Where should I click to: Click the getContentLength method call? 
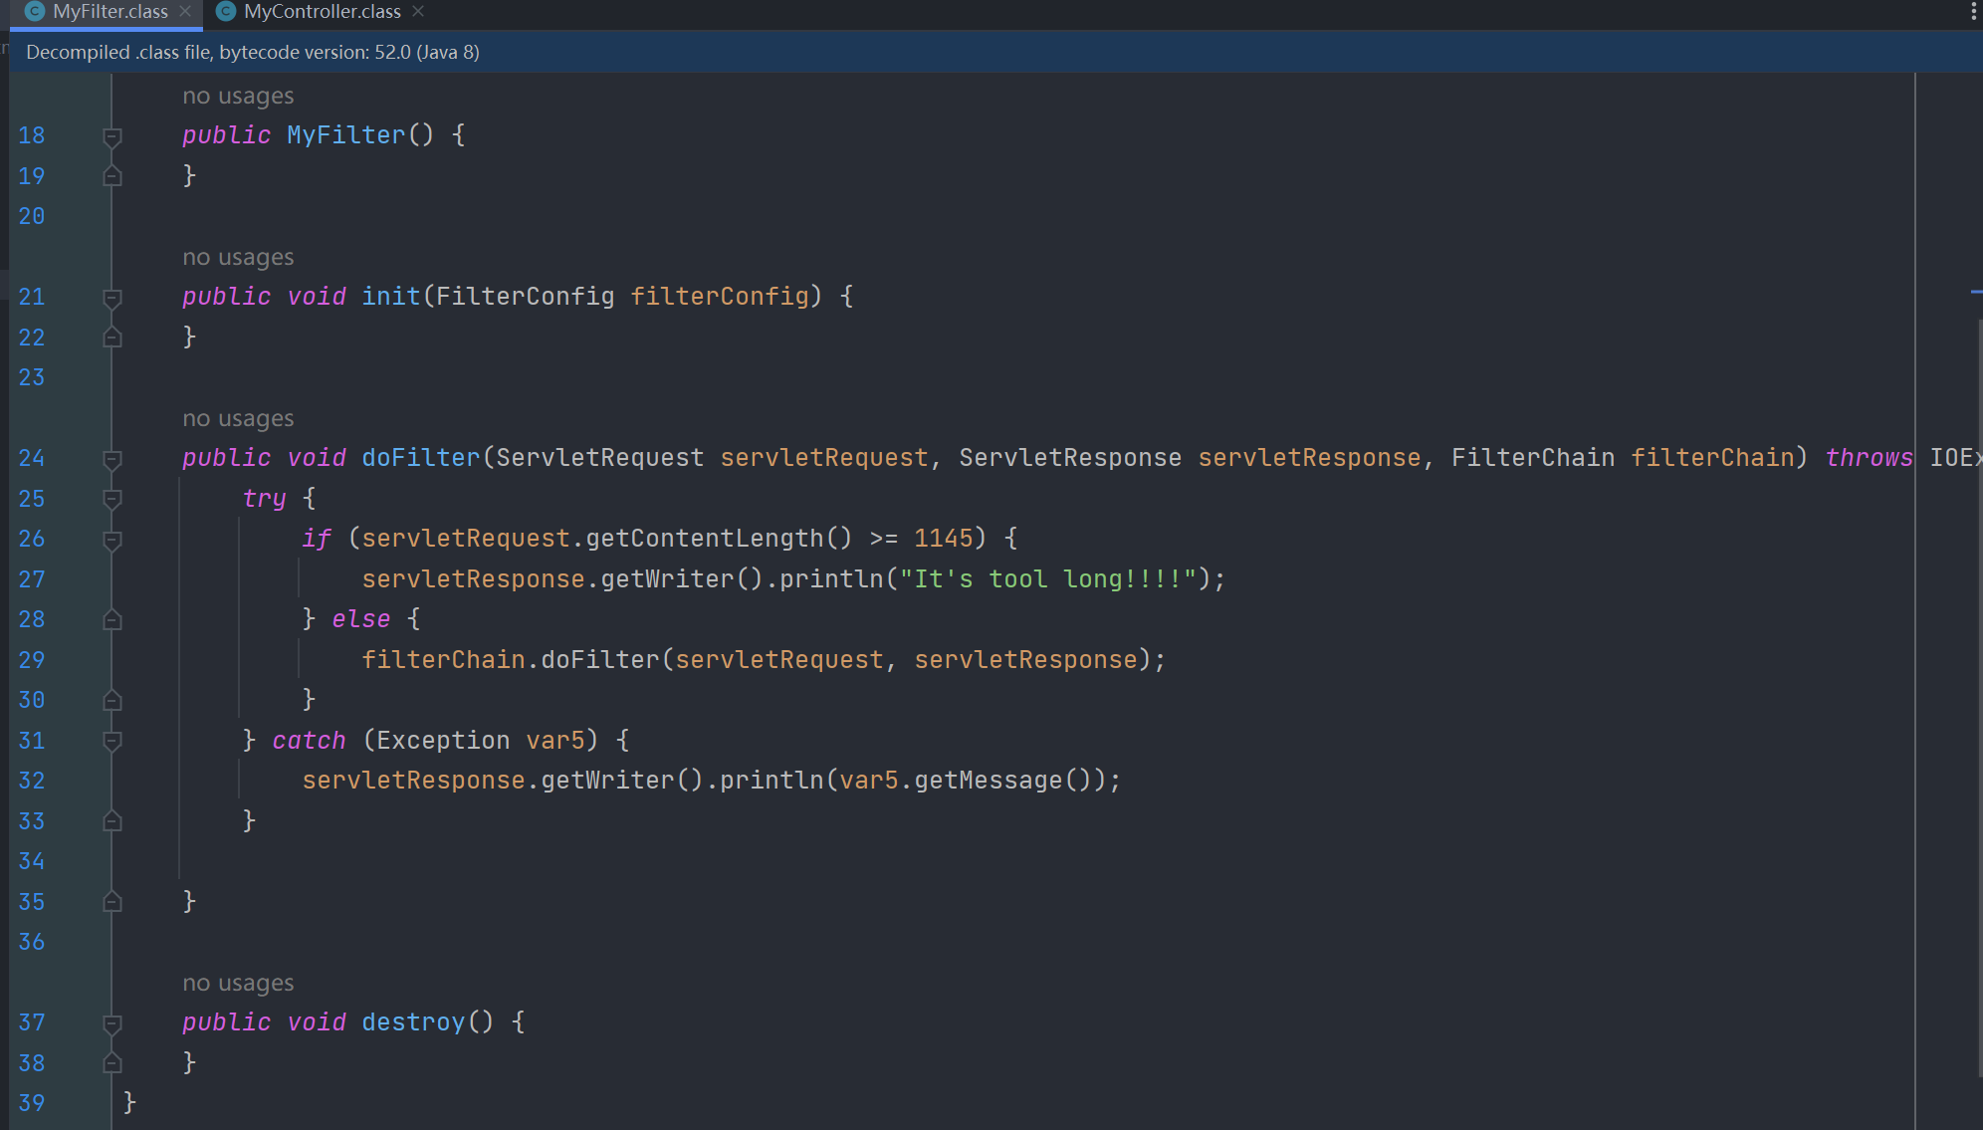pos(704,539)
